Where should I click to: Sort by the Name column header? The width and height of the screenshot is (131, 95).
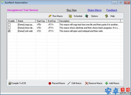pyautogui.click(x=26, y=21)
